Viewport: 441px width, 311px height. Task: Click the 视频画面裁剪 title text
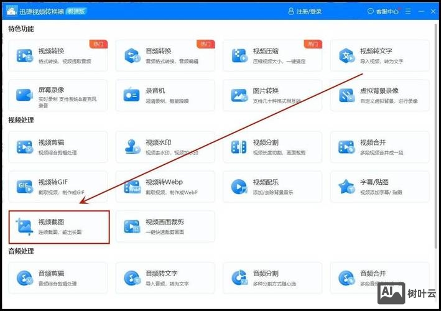coord(165,221)
